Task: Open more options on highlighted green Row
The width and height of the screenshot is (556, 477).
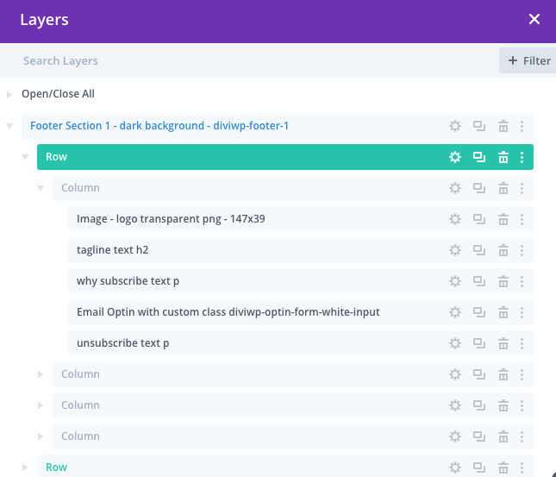Action: (x=522, y=157)
